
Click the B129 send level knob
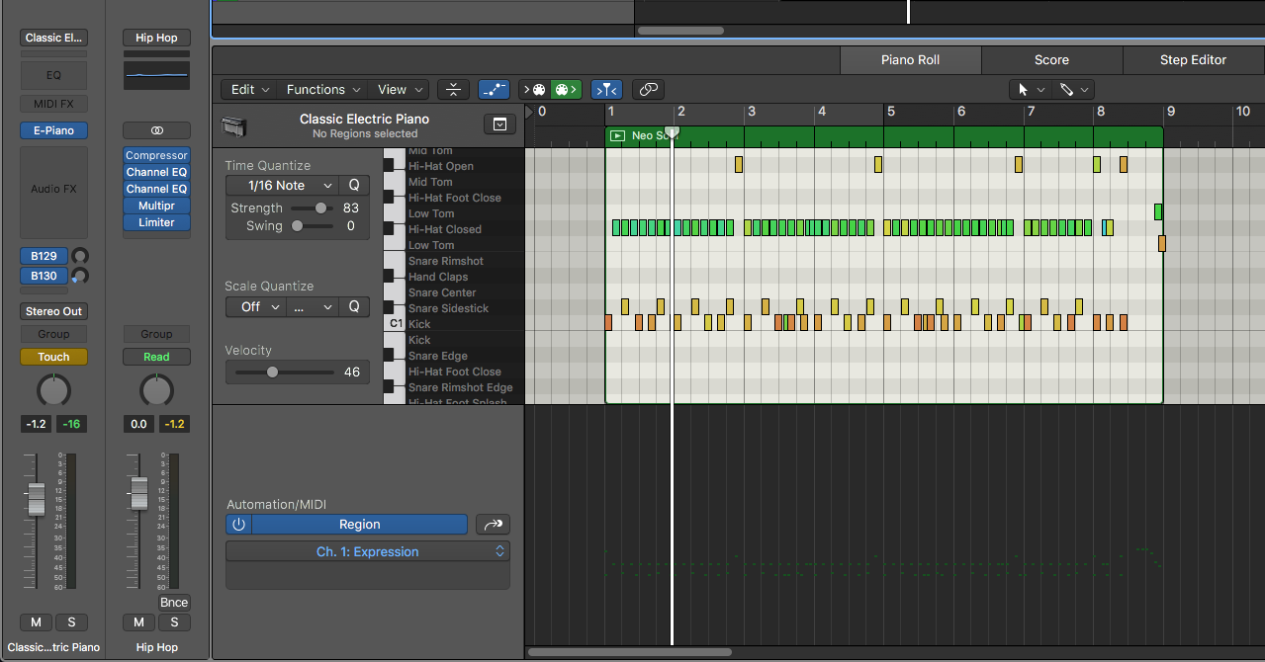pyautogui.click(x=80, y=256)
